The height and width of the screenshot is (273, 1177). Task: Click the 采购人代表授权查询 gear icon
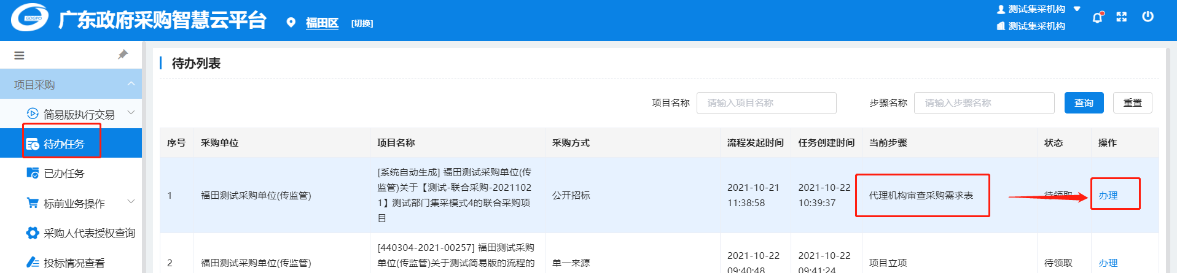tap(33, 233)
